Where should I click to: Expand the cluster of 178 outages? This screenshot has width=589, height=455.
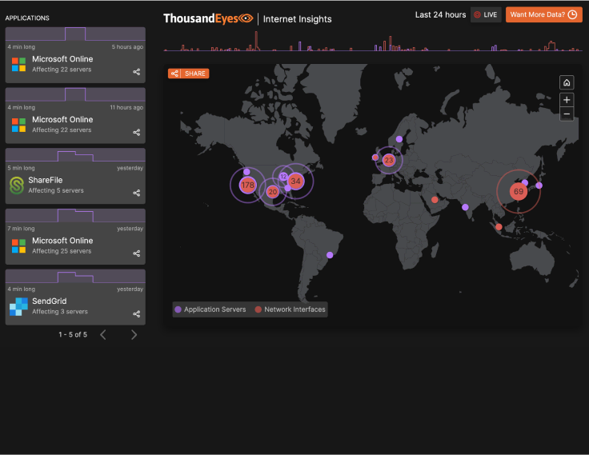coord(247,186)
